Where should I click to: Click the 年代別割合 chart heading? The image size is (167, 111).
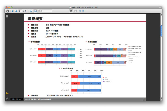point(35,42)
